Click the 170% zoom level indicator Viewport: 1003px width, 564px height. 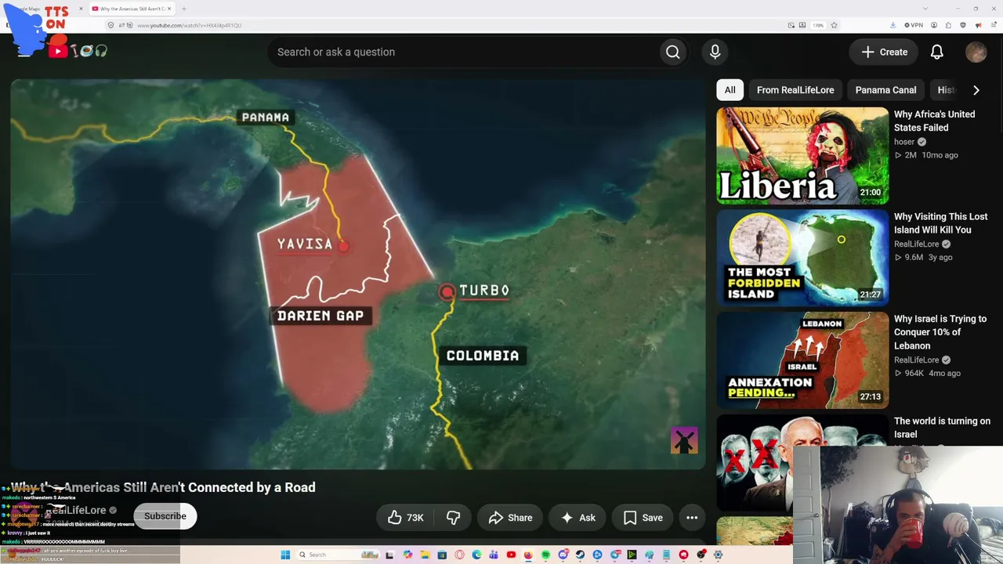[818, 25]
